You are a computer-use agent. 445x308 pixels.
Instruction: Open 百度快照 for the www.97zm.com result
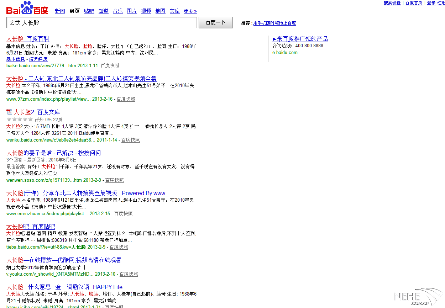126,99
